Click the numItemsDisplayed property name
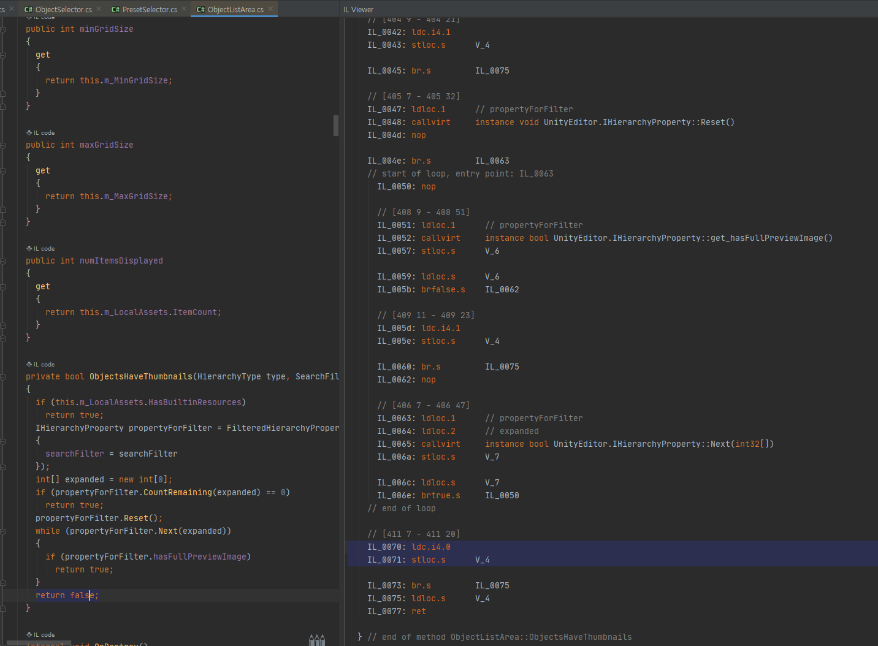The image size is (878, 646). [121, 260]
